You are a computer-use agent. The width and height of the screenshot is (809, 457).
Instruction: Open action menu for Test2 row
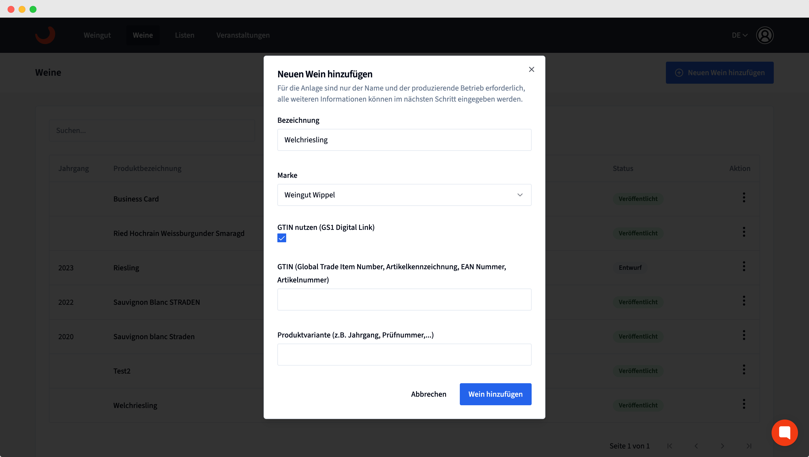pyautogui.click(x=744, y=370)
